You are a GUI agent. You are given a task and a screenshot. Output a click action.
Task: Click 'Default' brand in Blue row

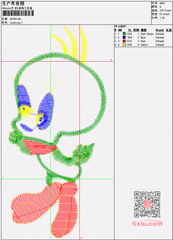coord(160,38)
